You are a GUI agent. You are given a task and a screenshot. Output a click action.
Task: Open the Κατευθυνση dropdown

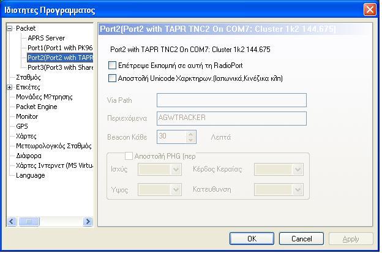(x=279, y=190)
